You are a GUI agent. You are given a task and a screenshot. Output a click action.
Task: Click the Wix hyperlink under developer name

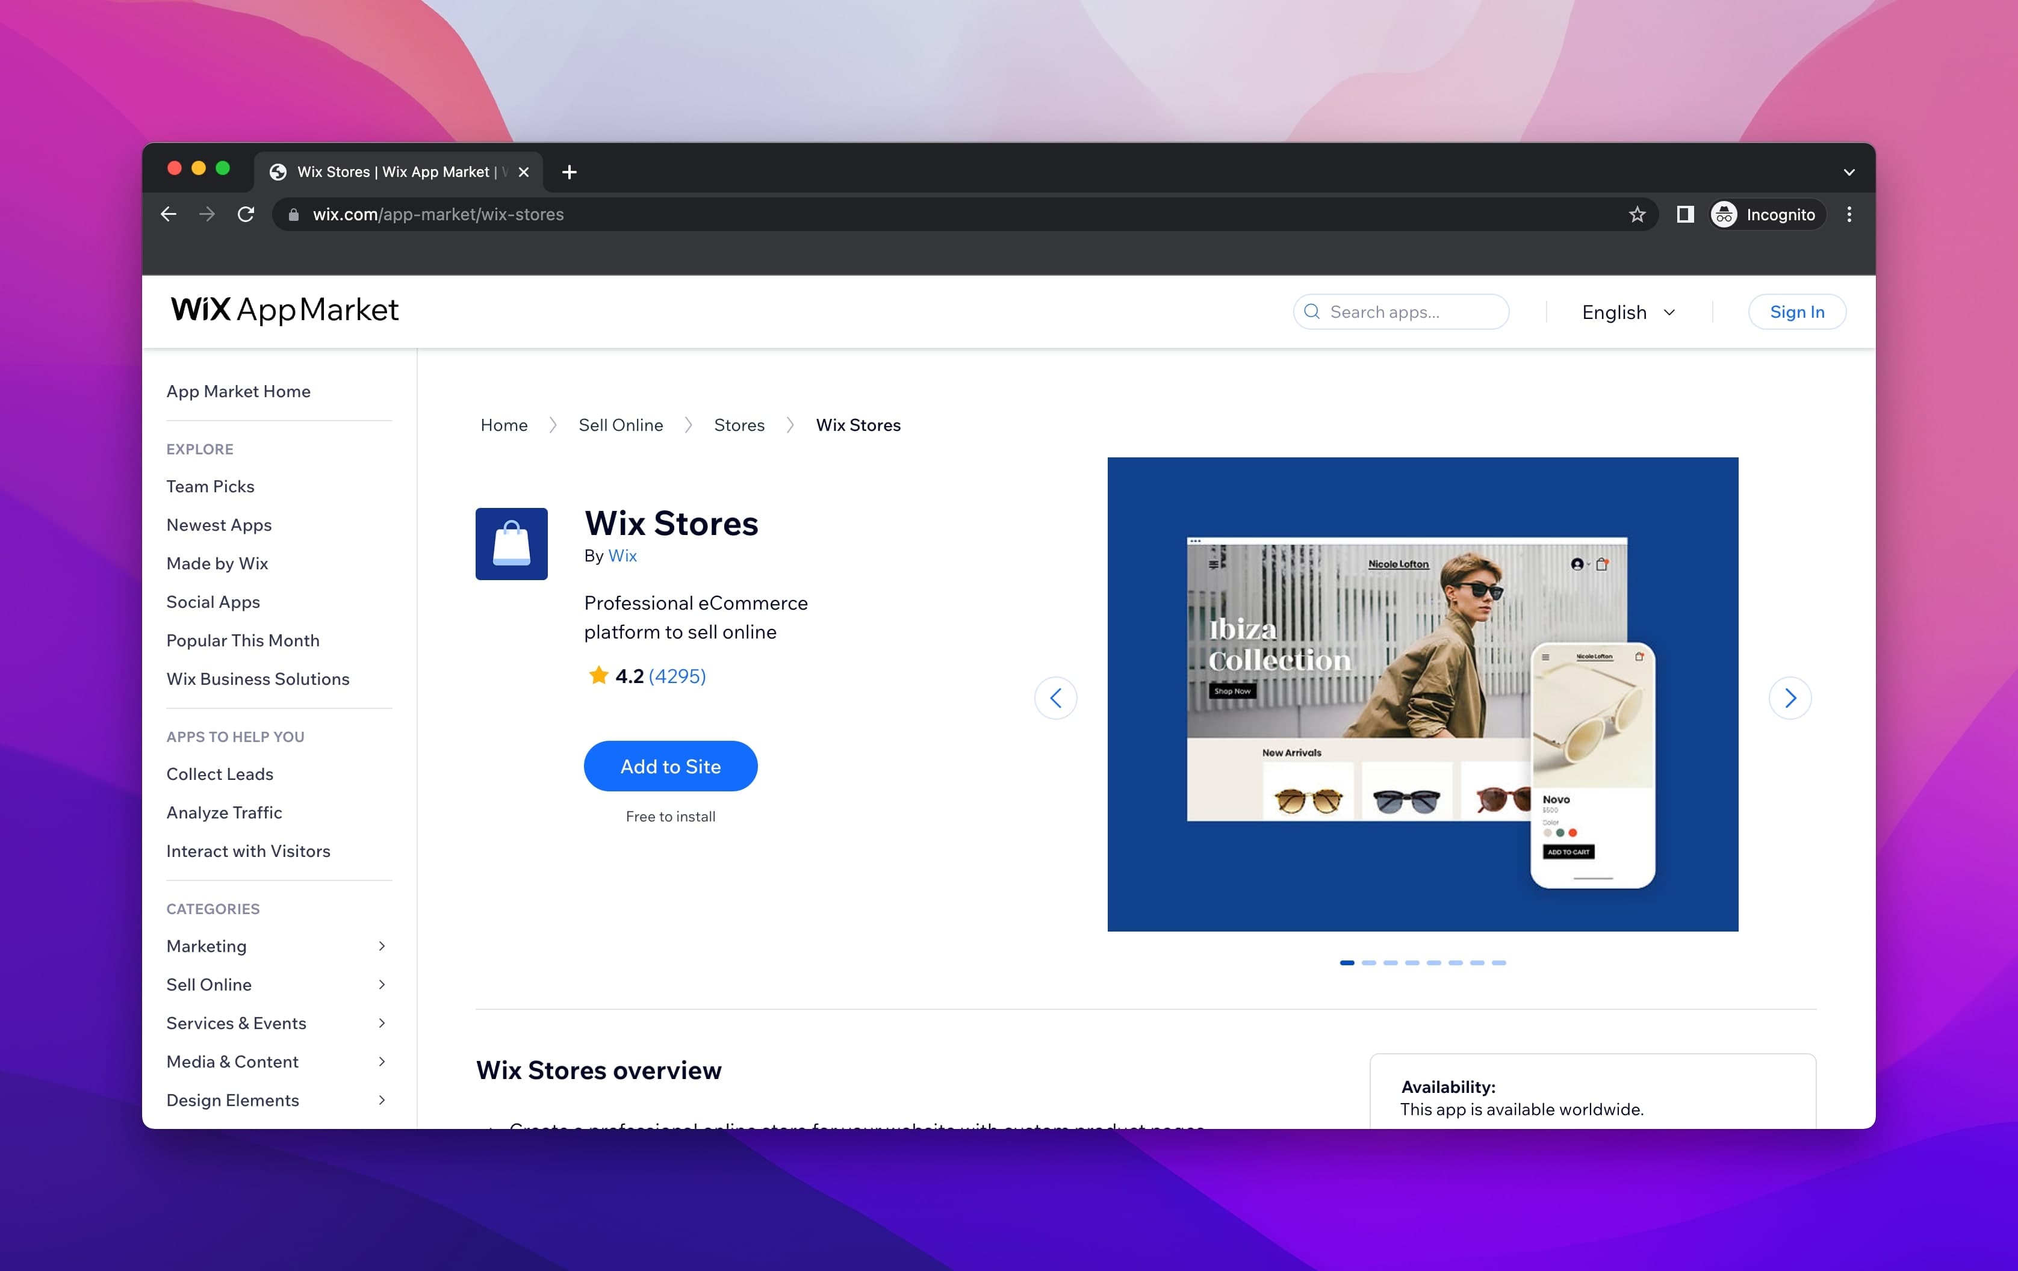(622, 555)
